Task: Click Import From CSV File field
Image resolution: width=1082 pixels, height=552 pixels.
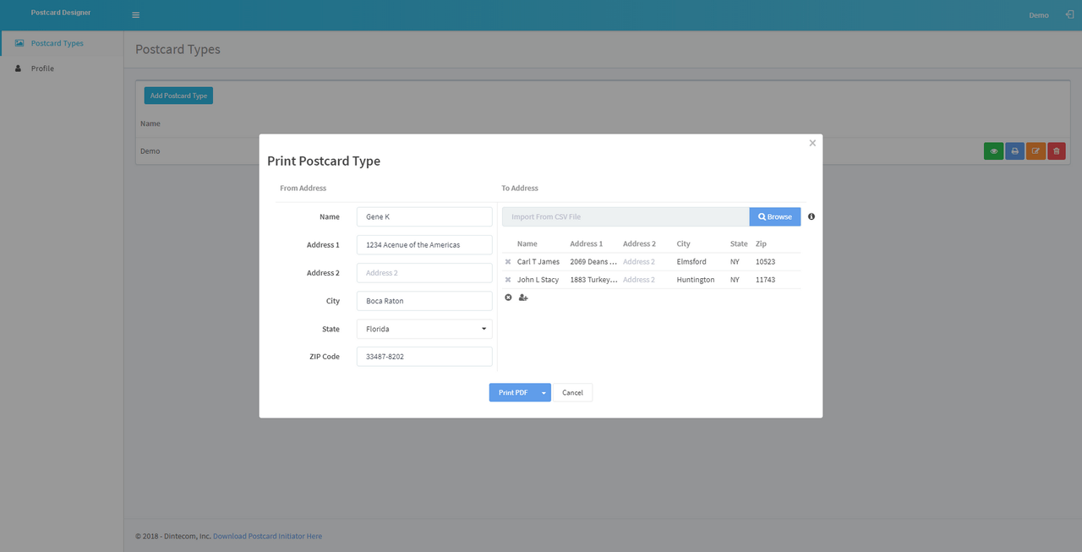Action: 626,217
